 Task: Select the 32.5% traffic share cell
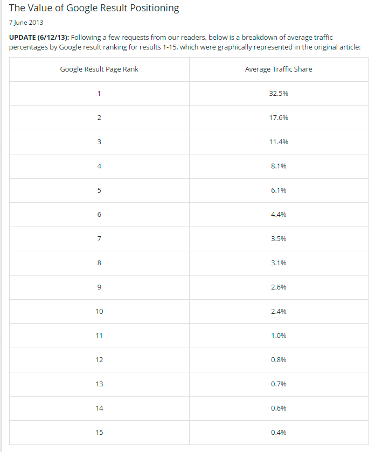coord(278,94)
